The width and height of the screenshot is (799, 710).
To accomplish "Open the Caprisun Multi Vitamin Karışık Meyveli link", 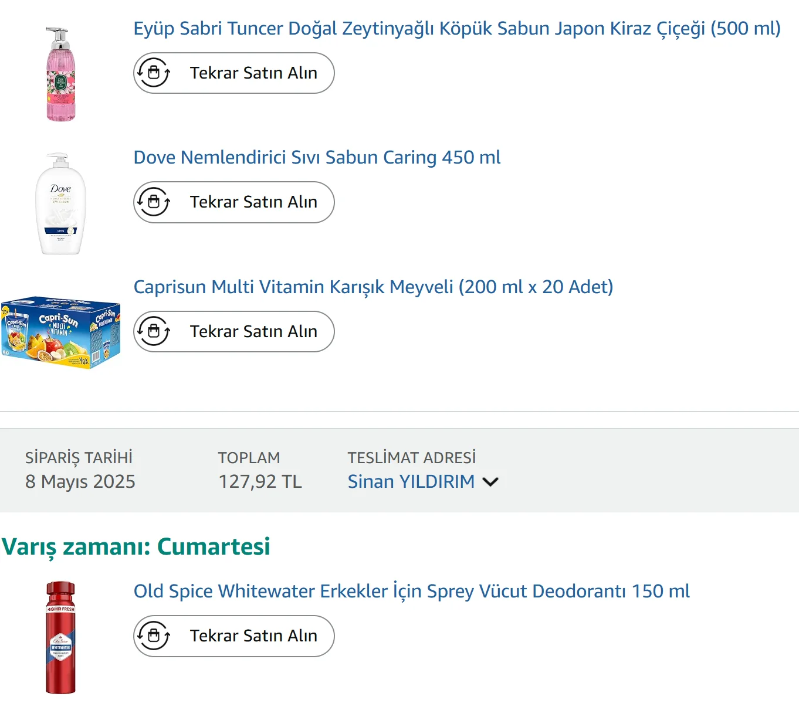I will [373, 287].
